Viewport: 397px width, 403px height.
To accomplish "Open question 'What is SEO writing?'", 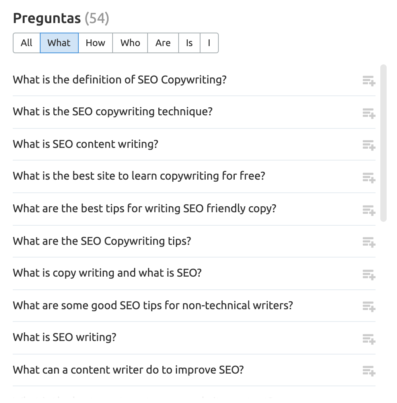I will [64, 337].
